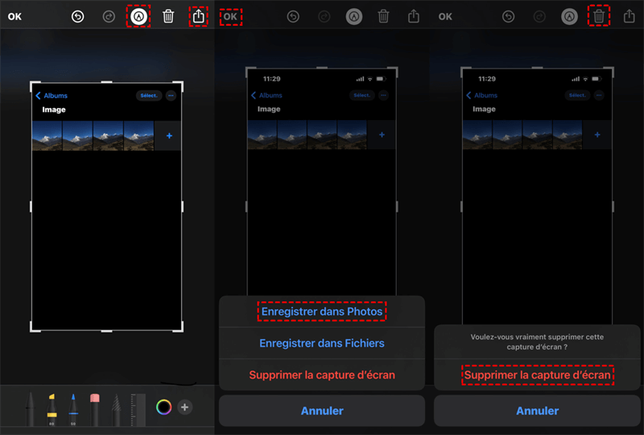
Task: Tap the share icon in left panel
Action: 198,16
